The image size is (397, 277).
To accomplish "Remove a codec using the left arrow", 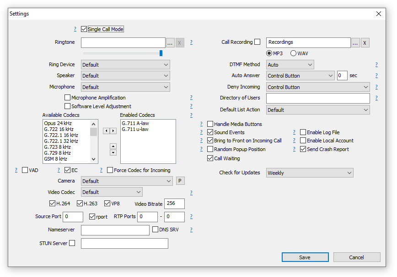I will tap(106, 131).
